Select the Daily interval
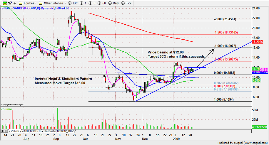The height and width of the screenshot is (145, 269). tap(116, 3)
